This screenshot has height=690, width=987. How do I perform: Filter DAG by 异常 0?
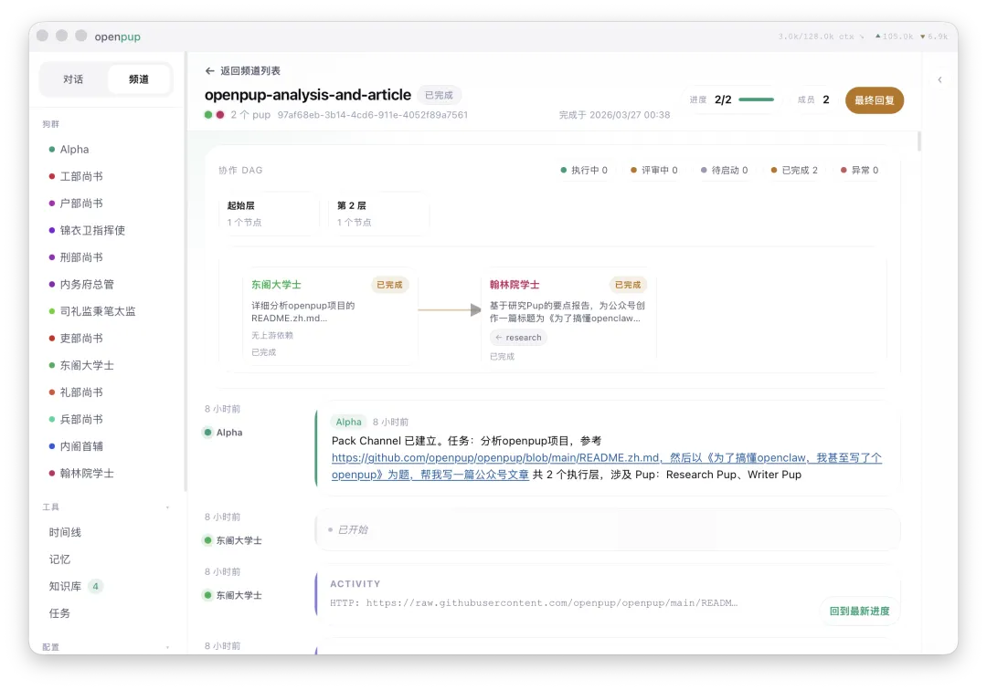click(860, 171)
